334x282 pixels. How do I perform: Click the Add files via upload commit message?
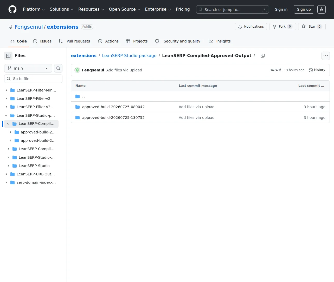124,70
